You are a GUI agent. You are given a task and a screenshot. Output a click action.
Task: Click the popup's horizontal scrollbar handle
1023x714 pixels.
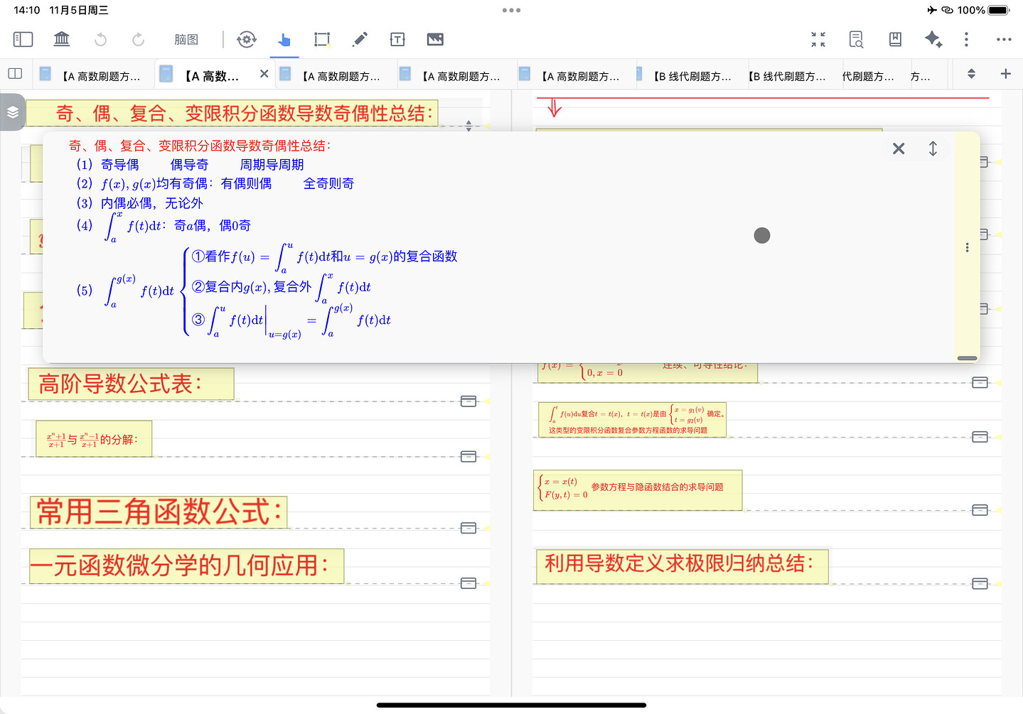click(x=967, y=358)
